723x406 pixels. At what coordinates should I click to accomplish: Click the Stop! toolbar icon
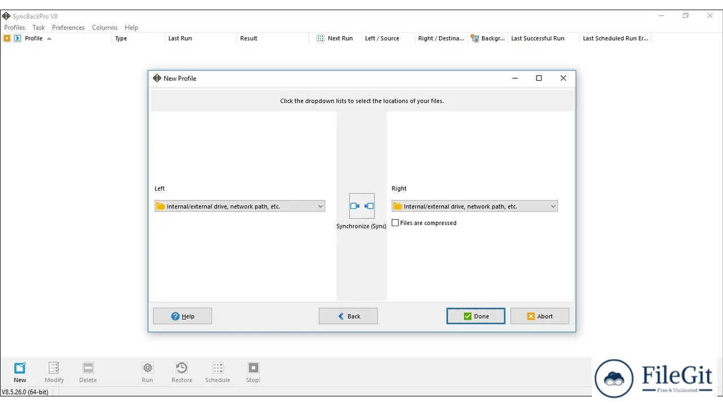254,368
